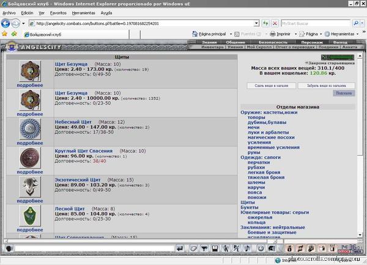The height and width of the screenshot is (265, 367).
Task: Click the green health progress bar
Action: coord(341,57)
